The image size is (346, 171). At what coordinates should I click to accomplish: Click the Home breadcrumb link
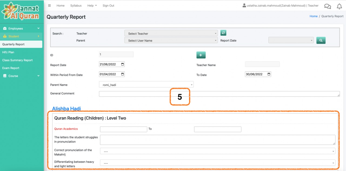[x=313, y=16]
